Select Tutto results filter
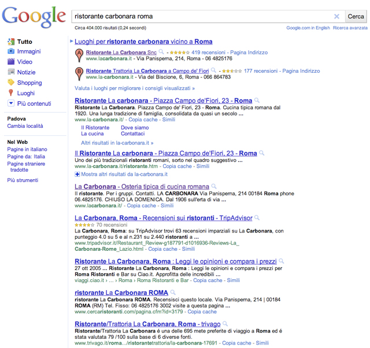 point(24,42)
